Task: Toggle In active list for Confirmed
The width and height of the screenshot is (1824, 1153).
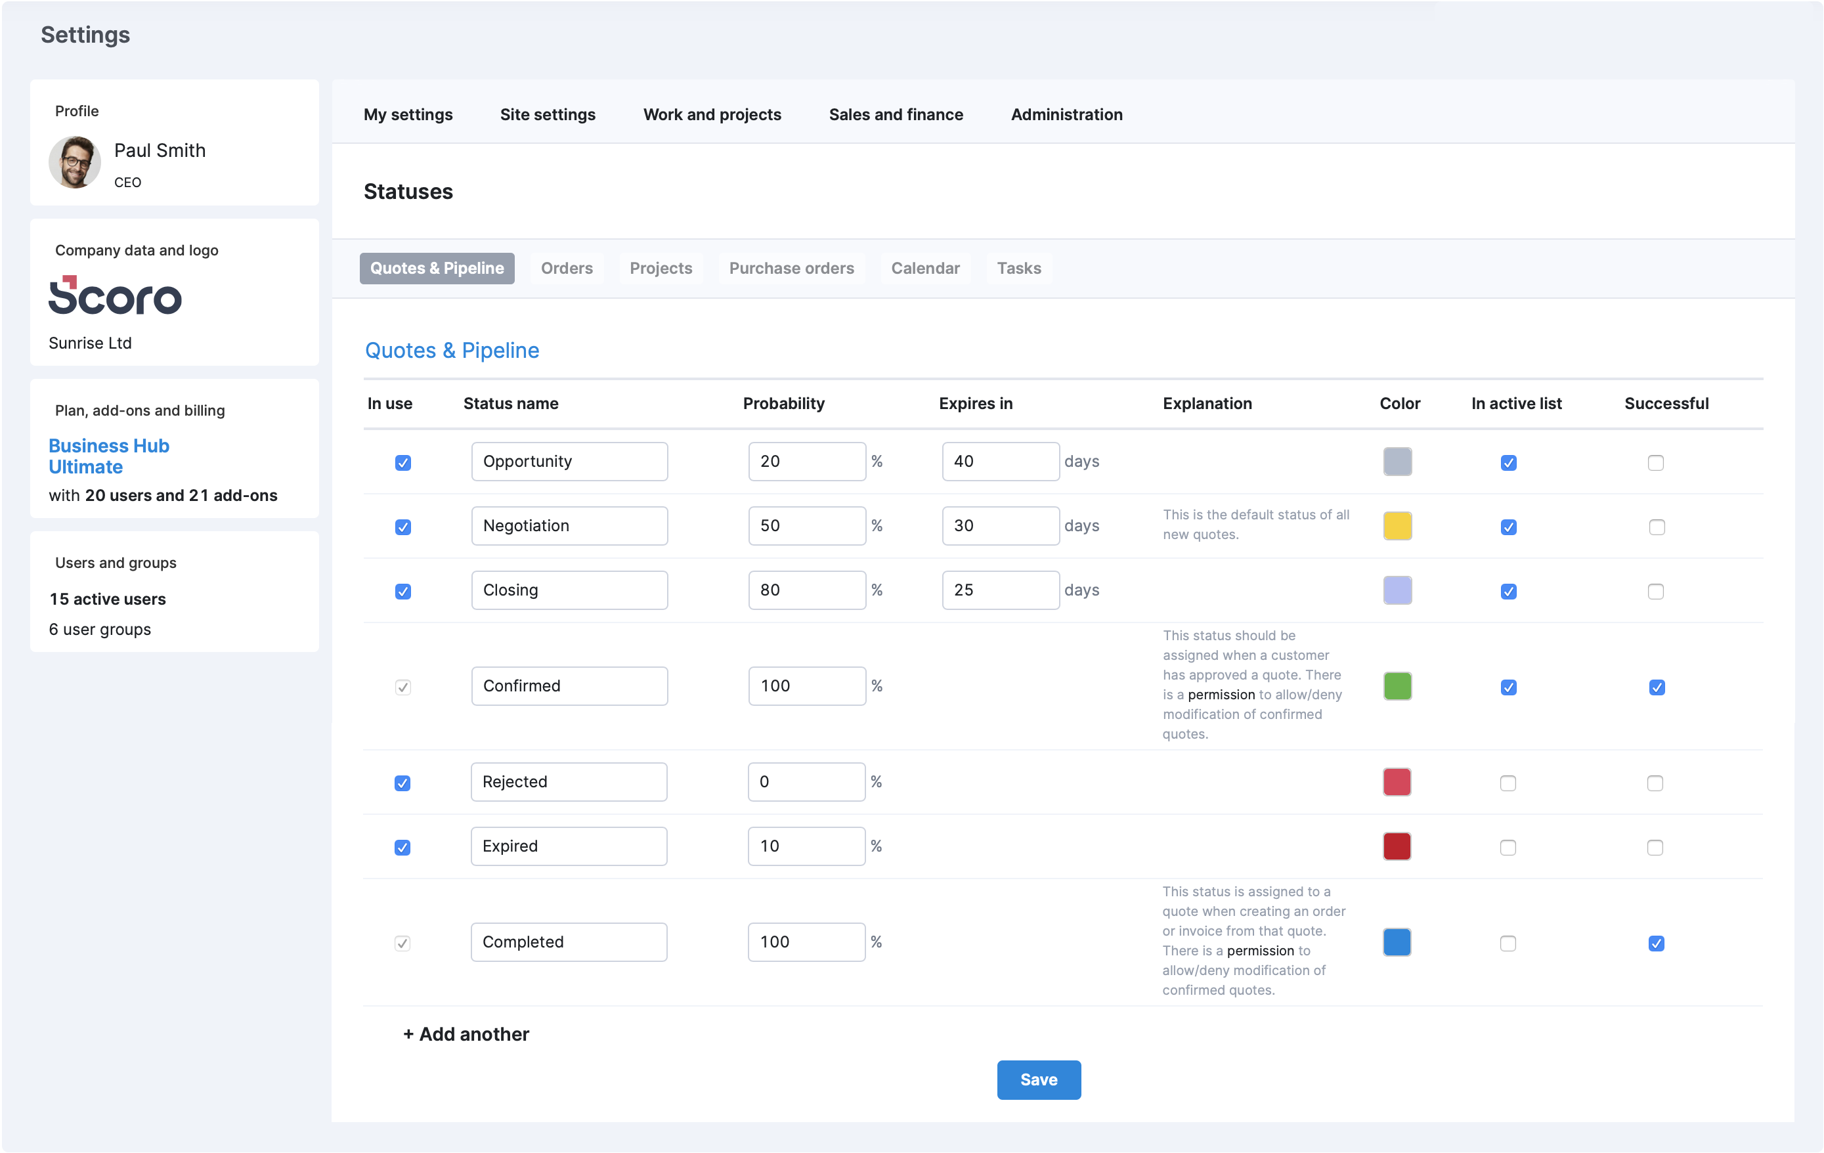Action: [1509, 687]
